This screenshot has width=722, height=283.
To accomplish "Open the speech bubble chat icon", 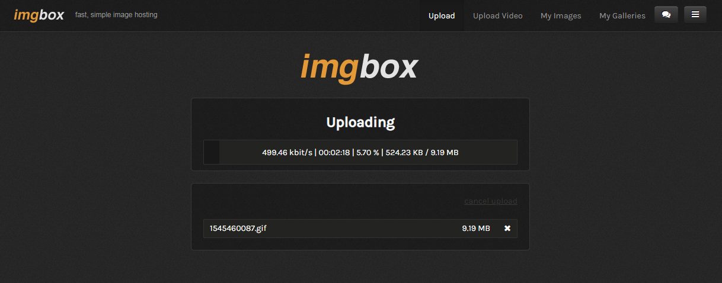I will (666, 15).
